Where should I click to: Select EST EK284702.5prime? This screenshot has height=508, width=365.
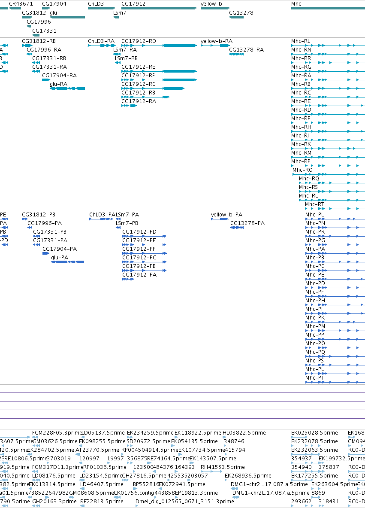click(x=51, y=450)
